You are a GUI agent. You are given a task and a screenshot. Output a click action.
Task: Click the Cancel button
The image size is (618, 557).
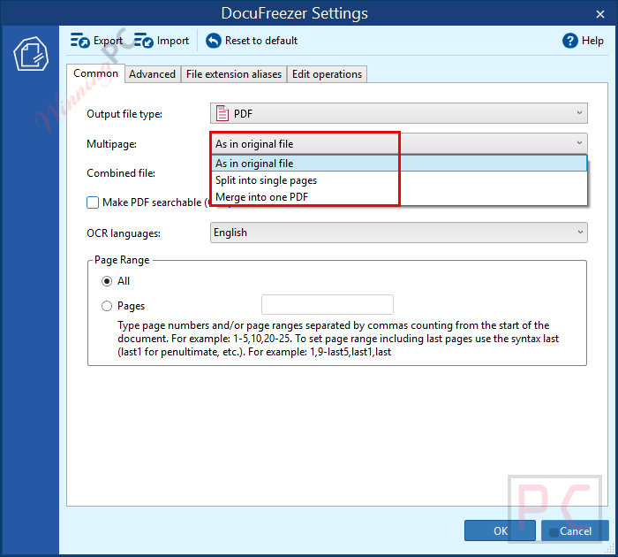click(x=575, y=531)
